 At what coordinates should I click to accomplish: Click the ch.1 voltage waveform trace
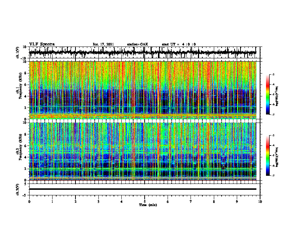(142, 52)
